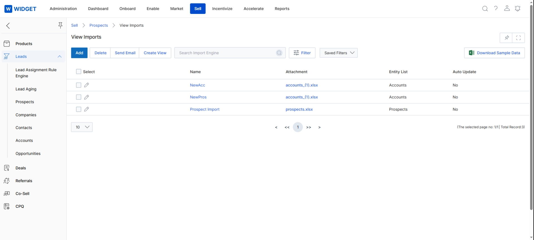
Task: Open the help question mark icon
Action: [x=496, y=8]
